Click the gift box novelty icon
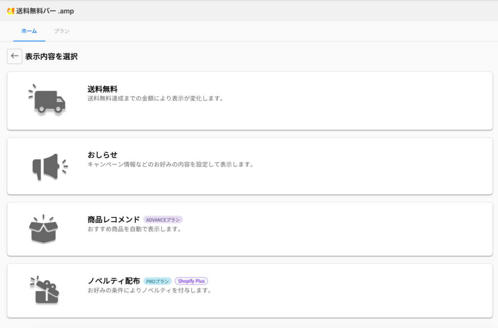This screenshot has width=498, height=328. pyautogui.click(x=46, y=290)
